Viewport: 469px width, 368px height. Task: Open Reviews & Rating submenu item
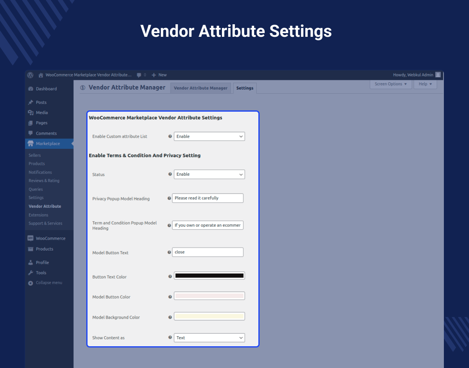coord(44,181)
